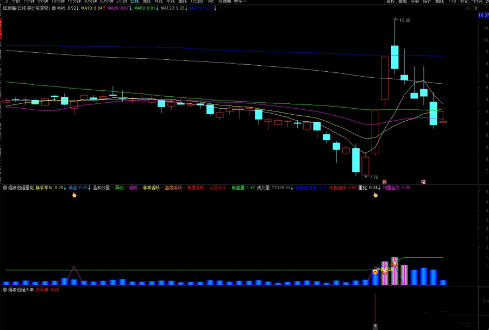Click the 叠加 overlay button
This screenshot has height=330, width=489.
point(402,2)
